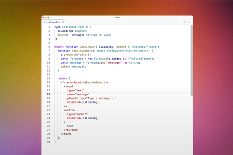Click the file icon on chat-input.tsx tab

click(44, 22)
